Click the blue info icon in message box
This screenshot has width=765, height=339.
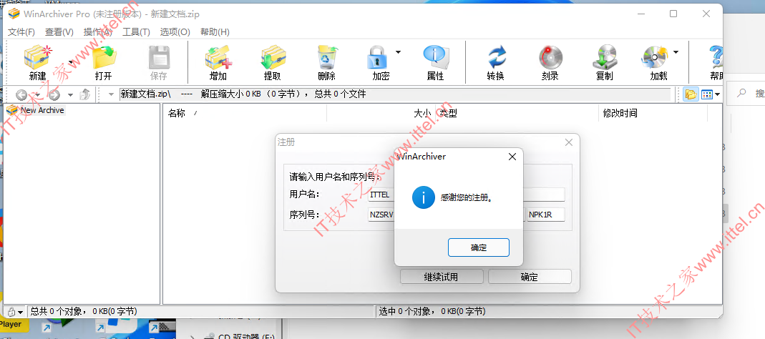tap(424, 197)
